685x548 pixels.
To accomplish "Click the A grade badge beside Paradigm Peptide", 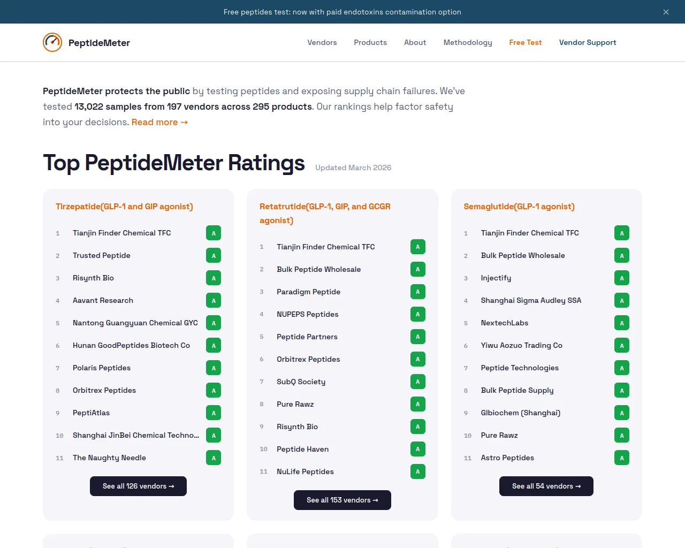I will [417, 292].
